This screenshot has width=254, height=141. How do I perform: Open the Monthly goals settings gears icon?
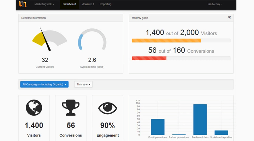(229, 18)
